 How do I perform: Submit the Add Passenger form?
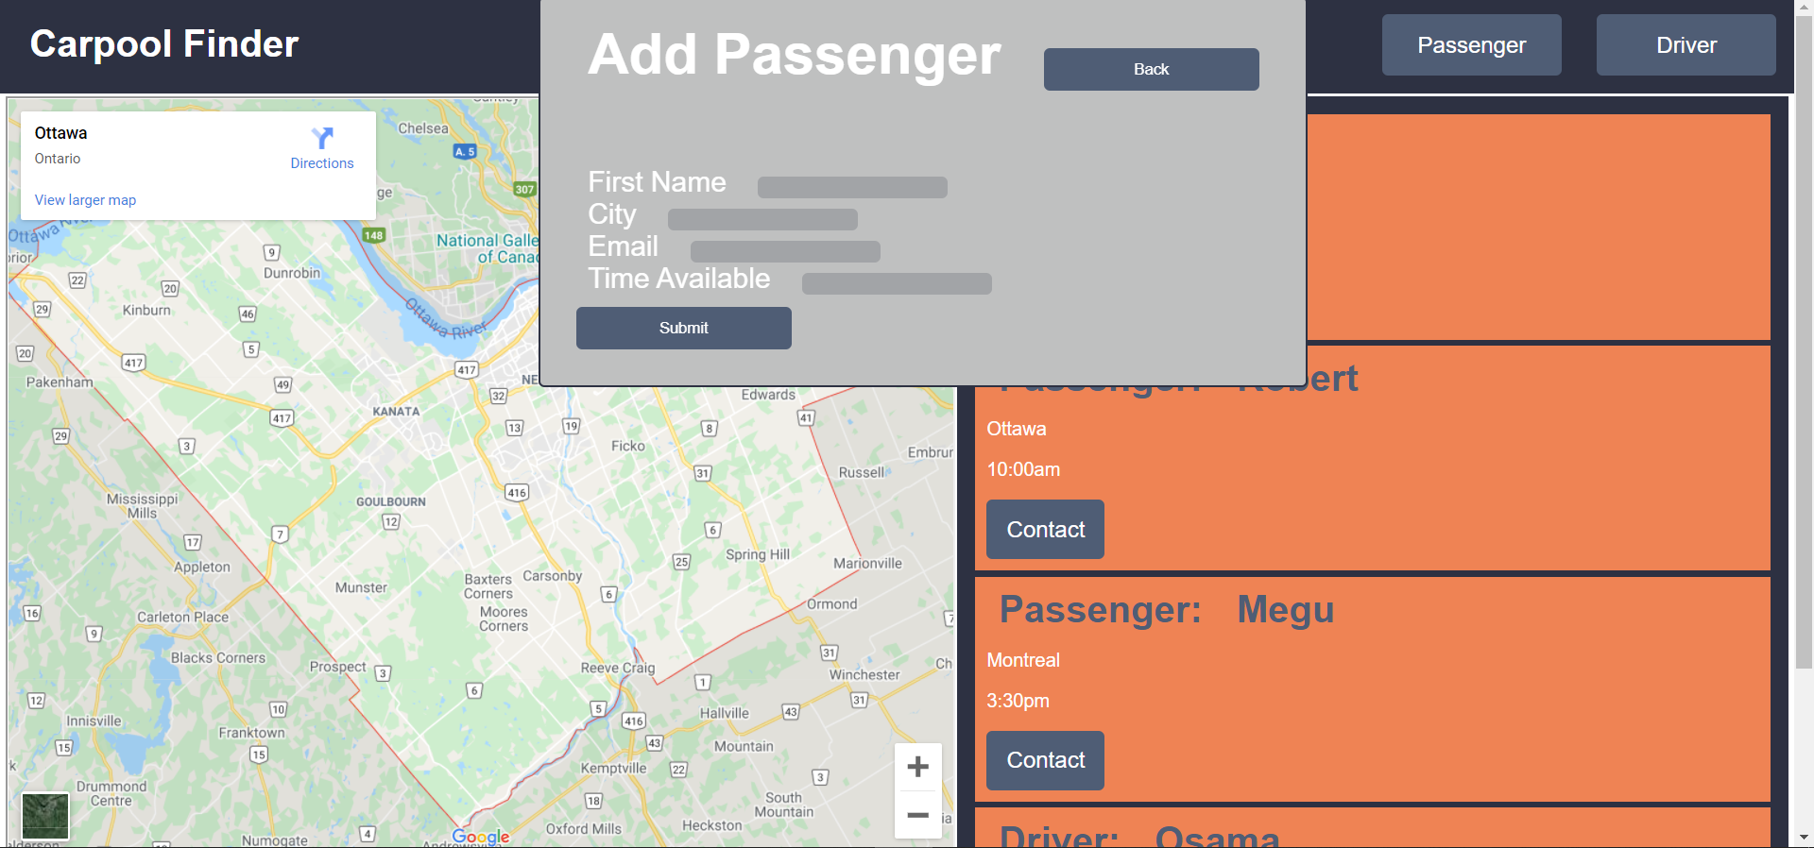[683, 328]
